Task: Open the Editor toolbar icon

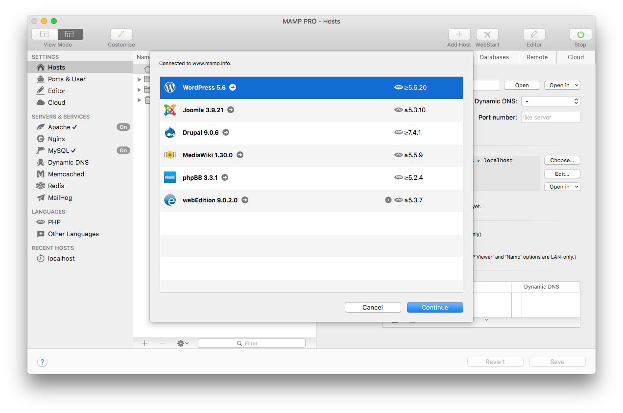Action: (x=534, y=34)
